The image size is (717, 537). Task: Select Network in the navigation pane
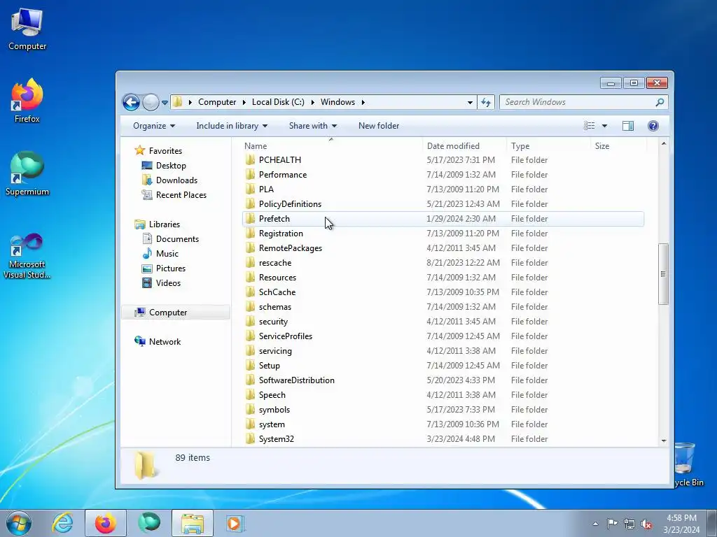158,341
